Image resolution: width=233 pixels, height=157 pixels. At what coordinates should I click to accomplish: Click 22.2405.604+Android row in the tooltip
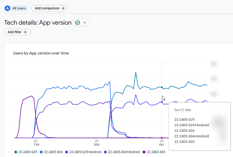click(192, 136)
